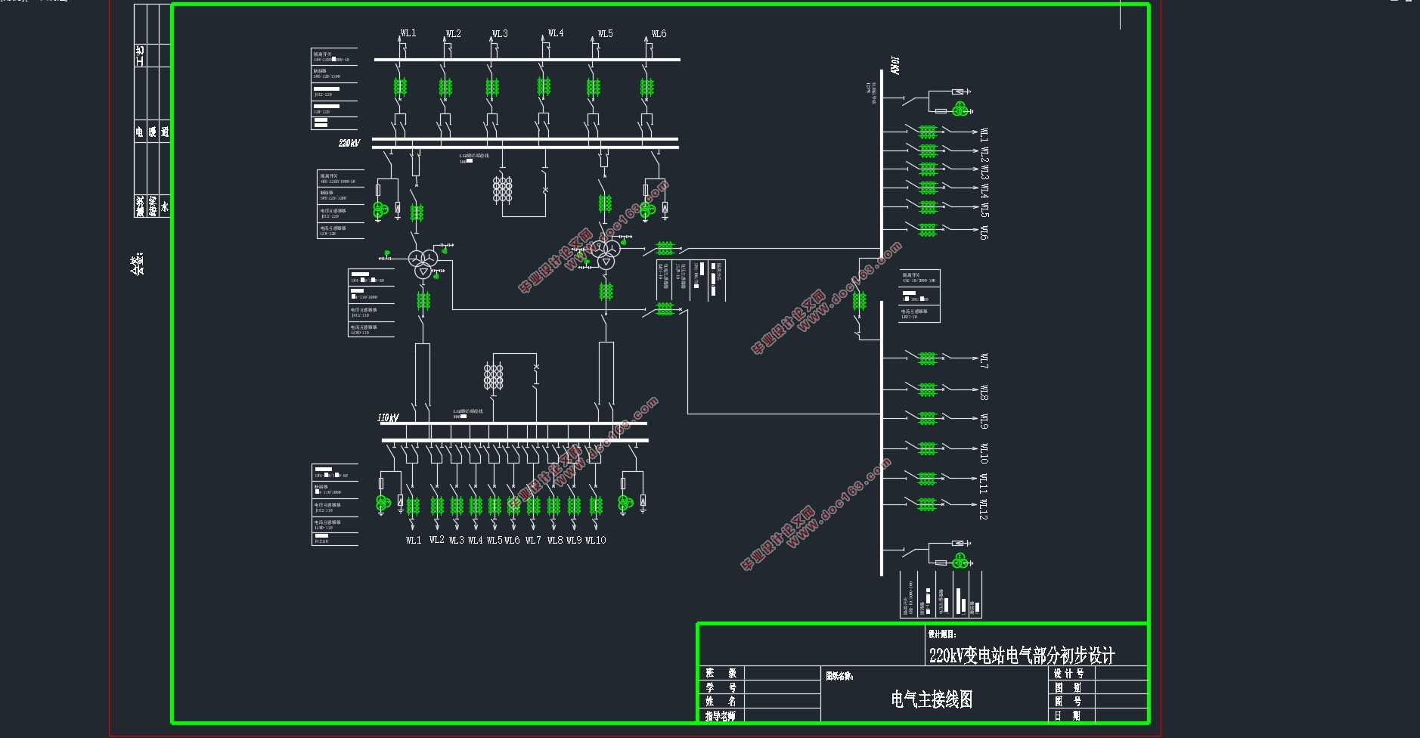The image size is (1420, 738).
Task: Click the 220kV busbar label
Action: point(349,143)
